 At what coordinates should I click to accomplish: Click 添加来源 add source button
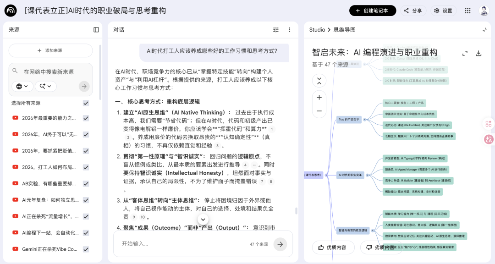coord(50,50)
